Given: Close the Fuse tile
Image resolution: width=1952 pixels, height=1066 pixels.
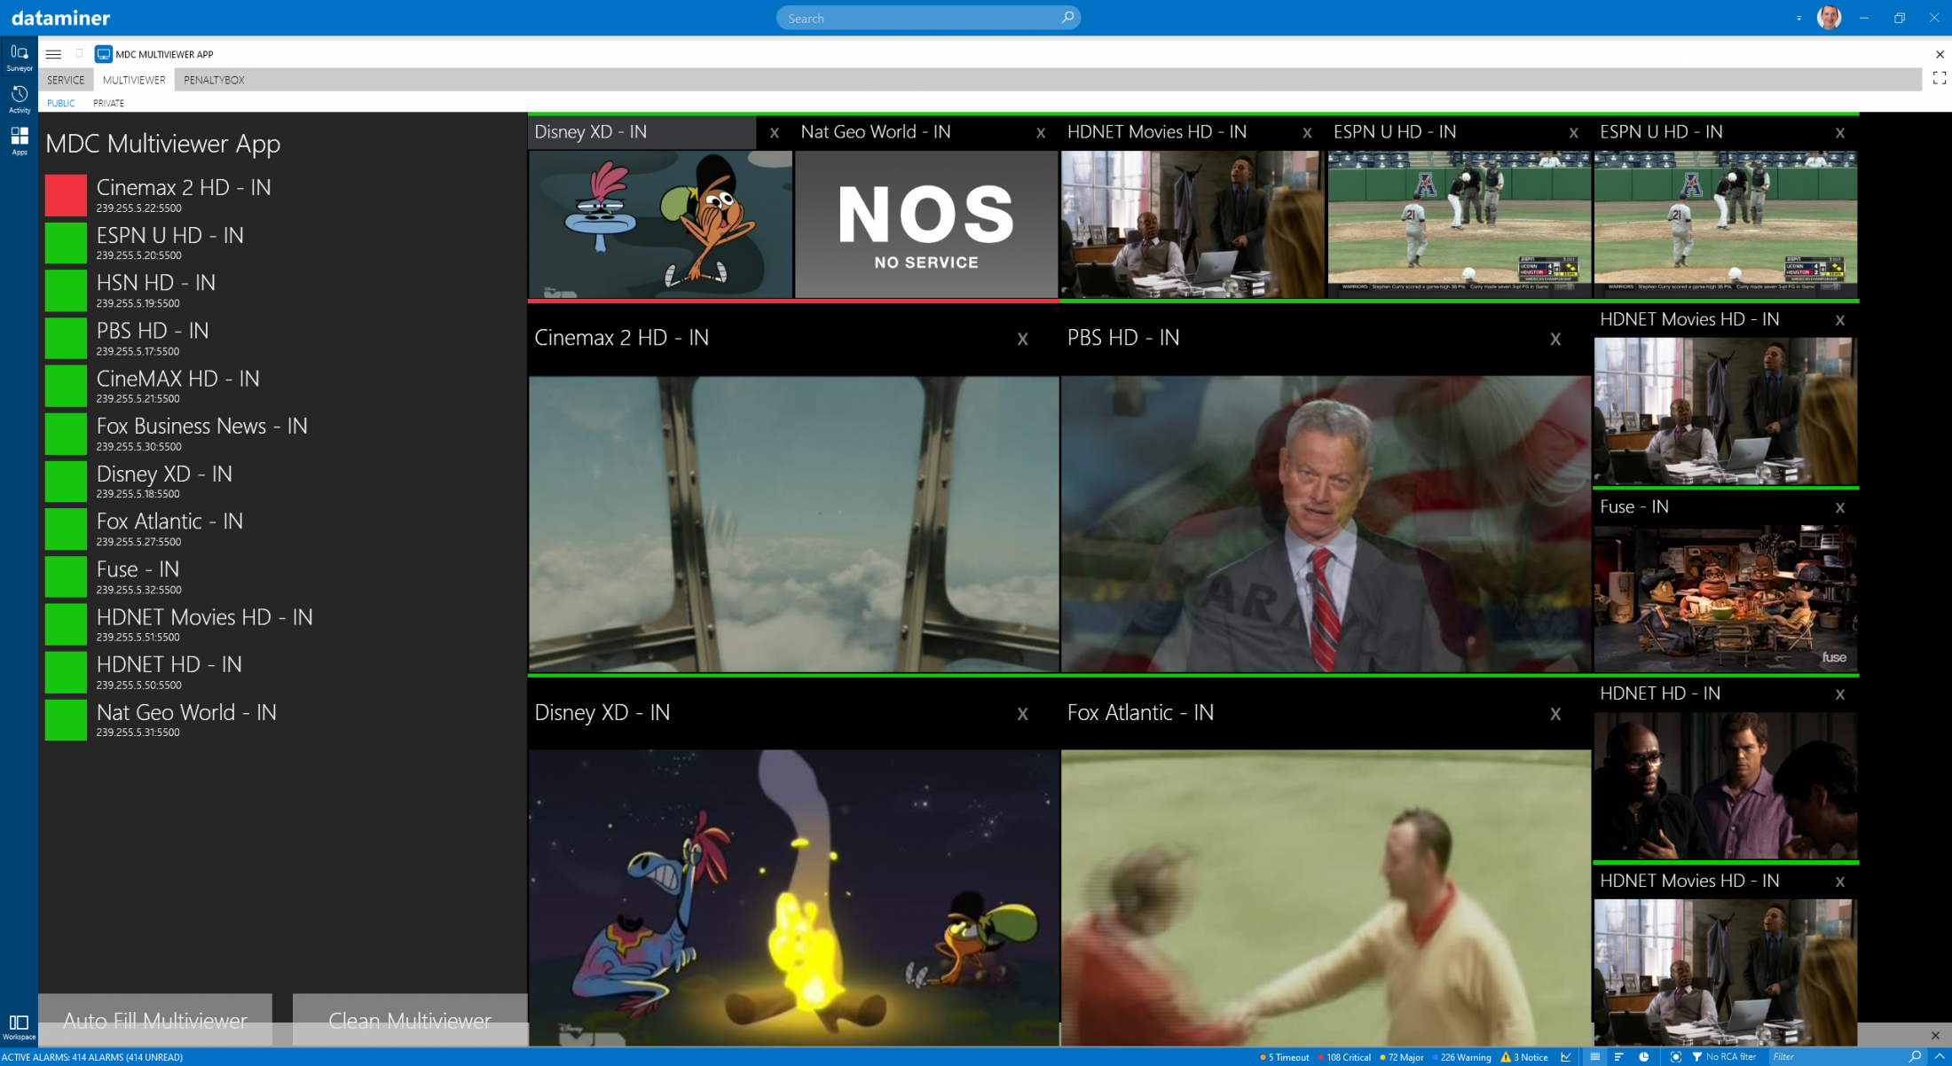Looking at the screenshot, I should tap(1839, 507).
